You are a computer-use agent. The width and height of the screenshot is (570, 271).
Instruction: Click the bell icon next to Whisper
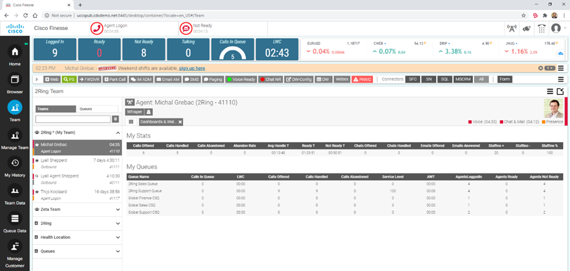click(149, 112)
